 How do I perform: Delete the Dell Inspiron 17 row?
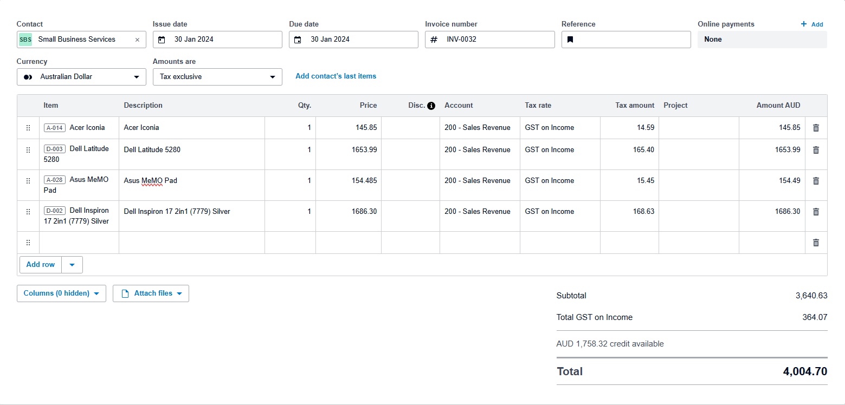pos(816,212)
